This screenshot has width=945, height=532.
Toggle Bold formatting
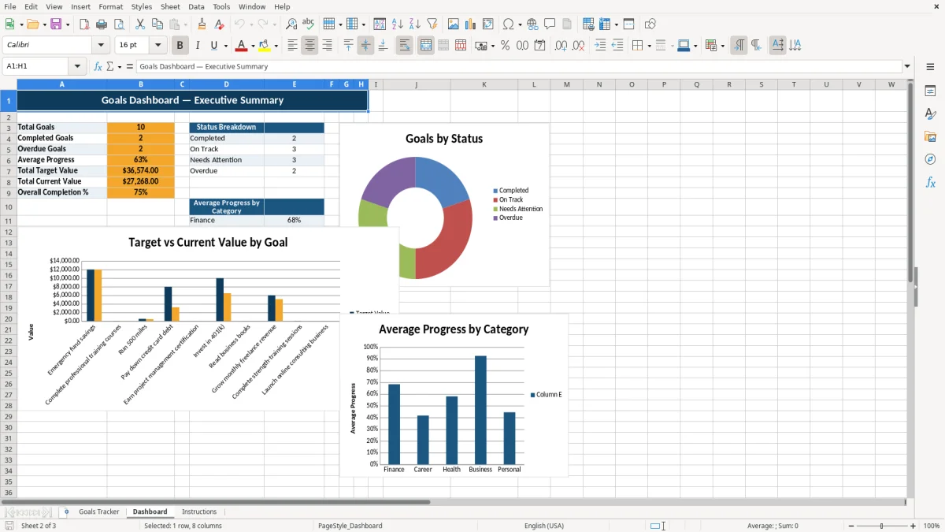tap(180, 46)
